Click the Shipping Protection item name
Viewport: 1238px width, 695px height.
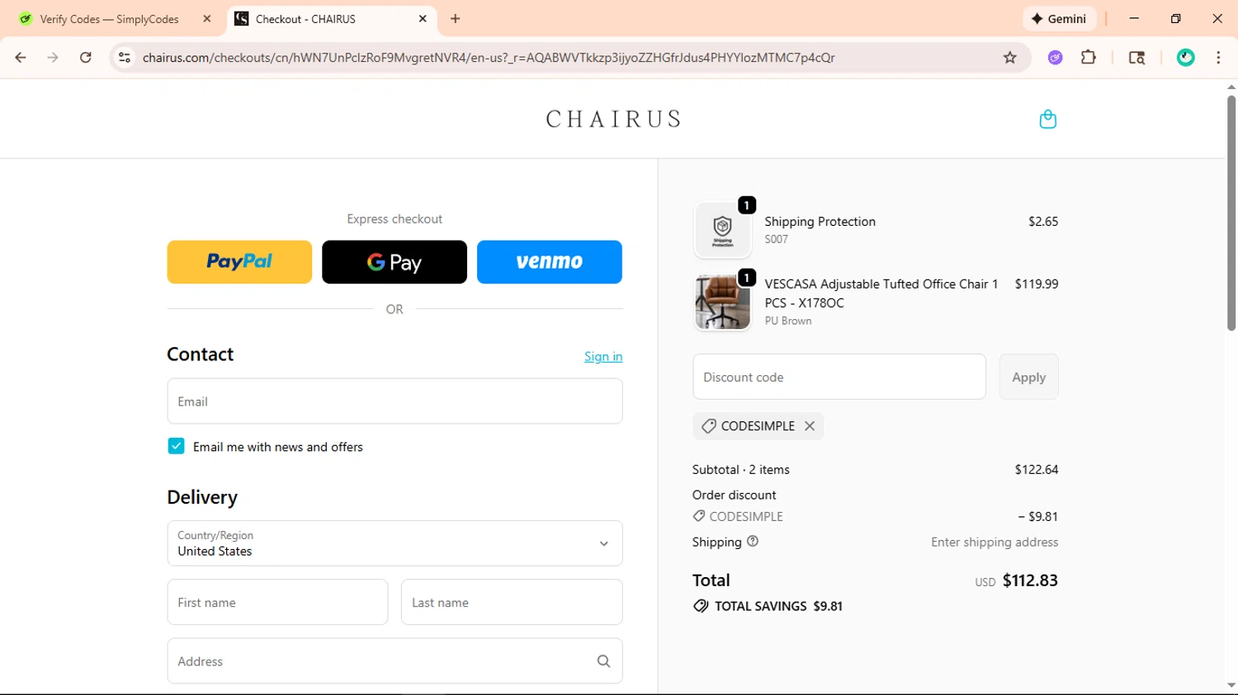click(820, 221)
